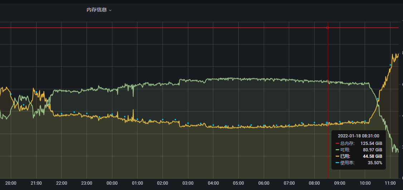Select the 44.58 GiB used value
403x190 pixels.
point(373,156)
